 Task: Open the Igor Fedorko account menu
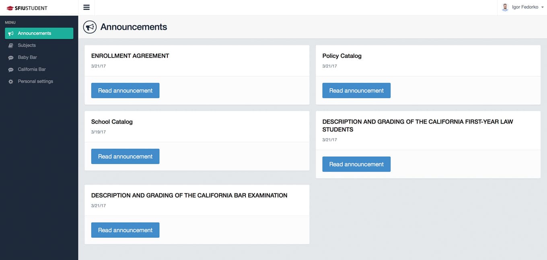522,7
